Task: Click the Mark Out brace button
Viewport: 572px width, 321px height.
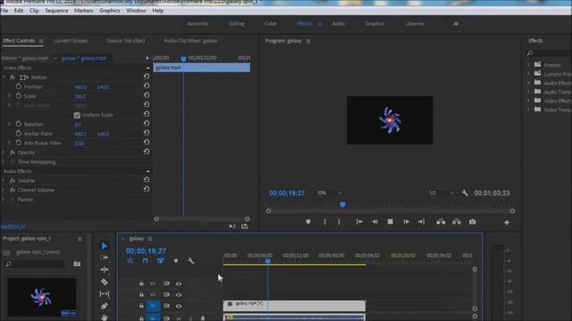Action: pyautogui.click(x=339, y=222)
